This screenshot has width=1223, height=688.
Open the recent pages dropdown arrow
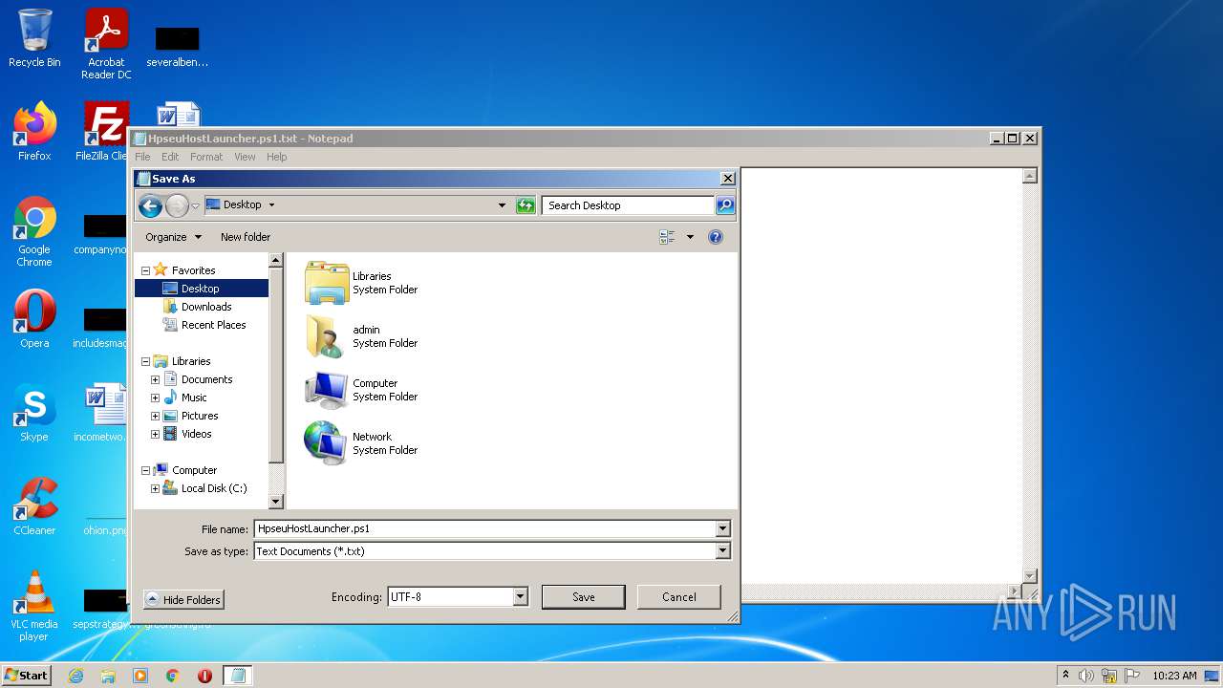pos(195,205)
